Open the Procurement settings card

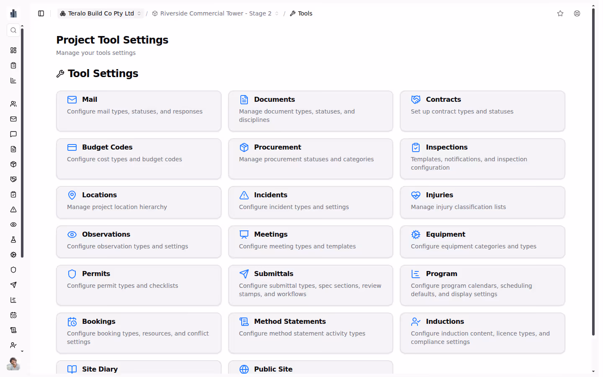coord(311,159)
